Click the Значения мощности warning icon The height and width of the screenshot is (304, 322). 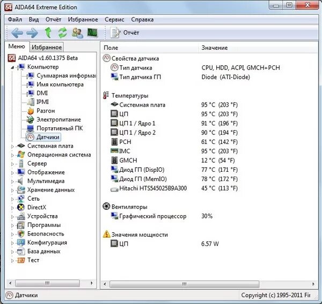106,234
